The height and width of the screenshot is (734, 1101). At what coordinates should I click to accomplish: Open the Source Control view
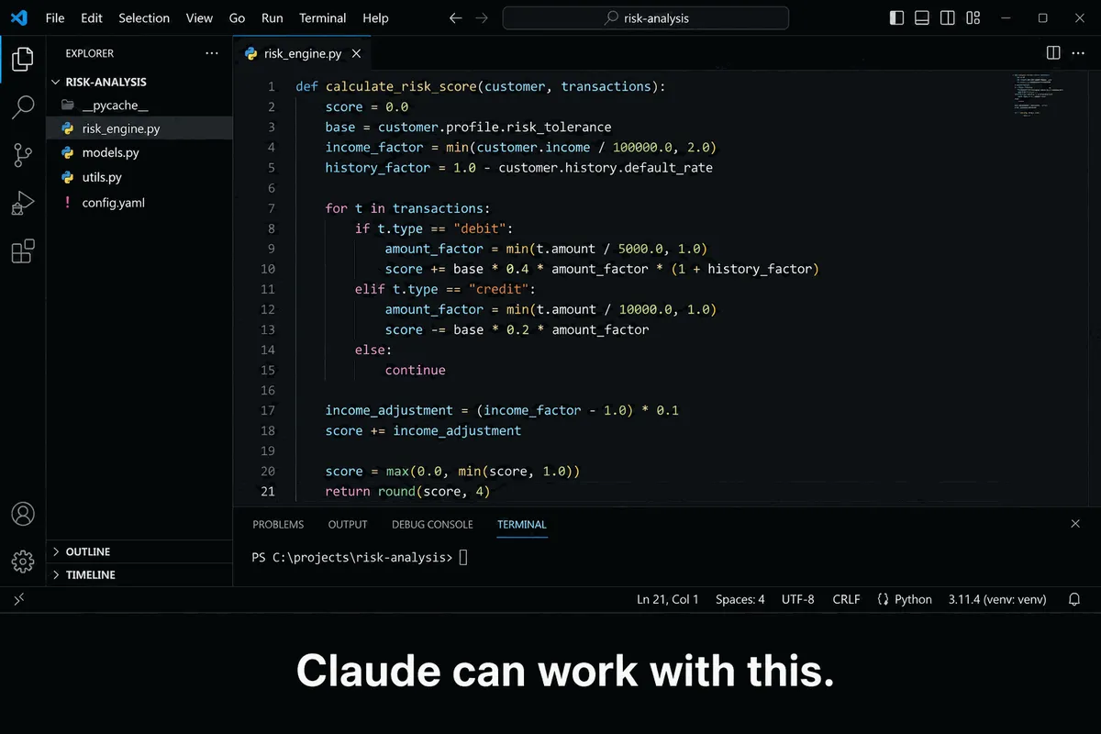point(23,155)
